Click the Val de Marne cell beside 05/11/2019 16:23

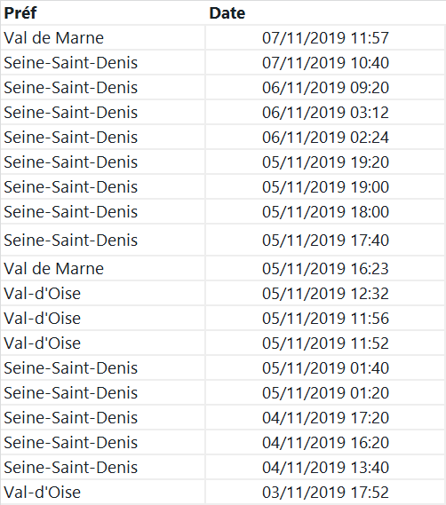(x=103, y=268)
